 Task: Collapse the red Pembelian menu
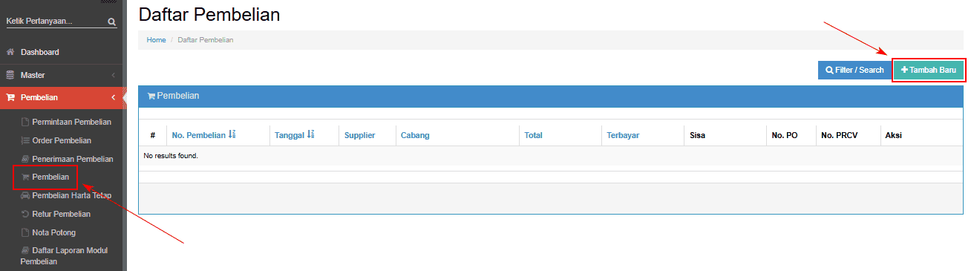(60, 97)
